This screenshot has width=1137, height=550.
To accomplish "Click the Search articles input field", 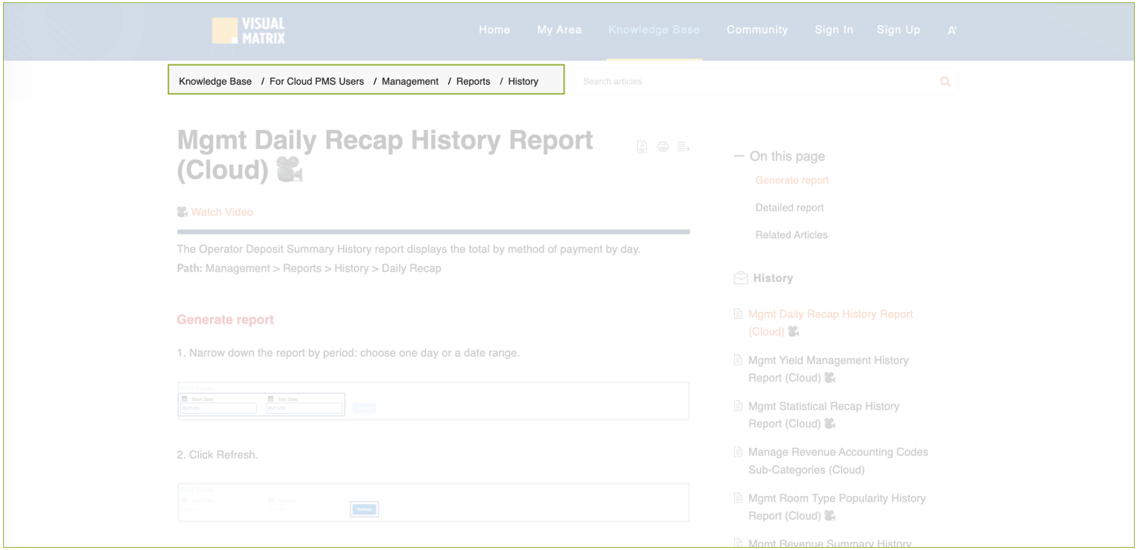I will coord(756,82).
